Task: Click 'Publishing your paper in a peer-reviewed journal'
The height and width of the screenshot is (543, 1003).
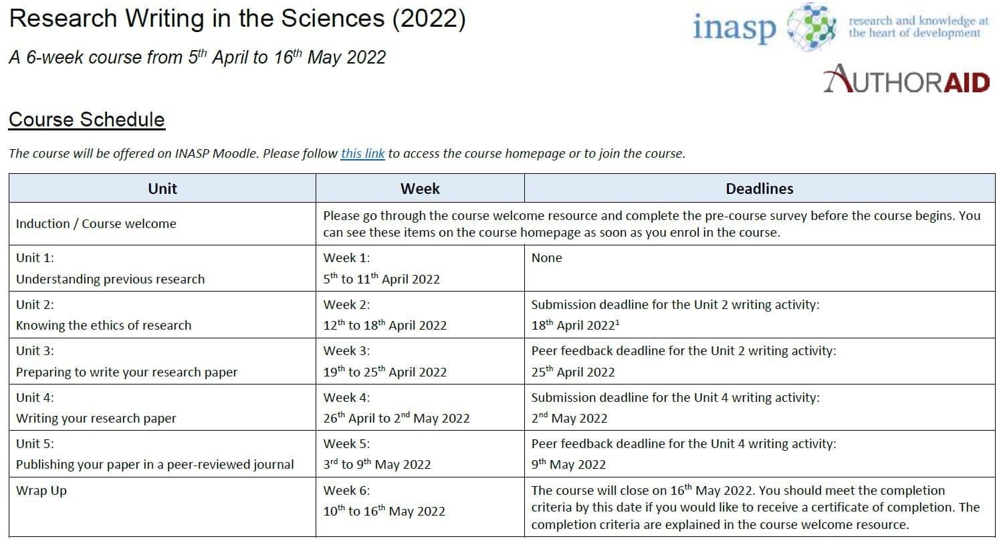Action: [x=155, y=465]
